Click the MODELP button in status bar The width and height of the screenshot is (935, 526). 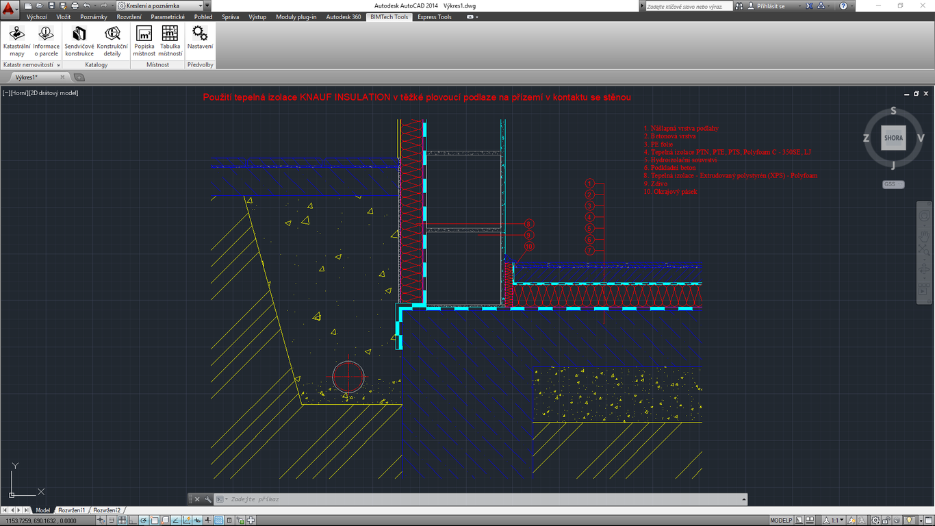(x=780, y=521)
